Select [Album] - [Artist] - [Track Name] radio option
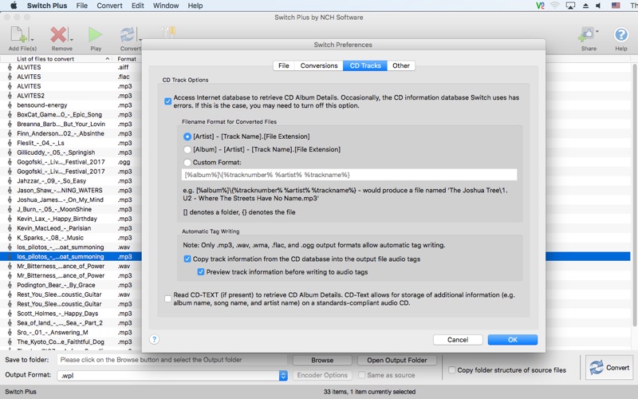 [x=187, y=149]
